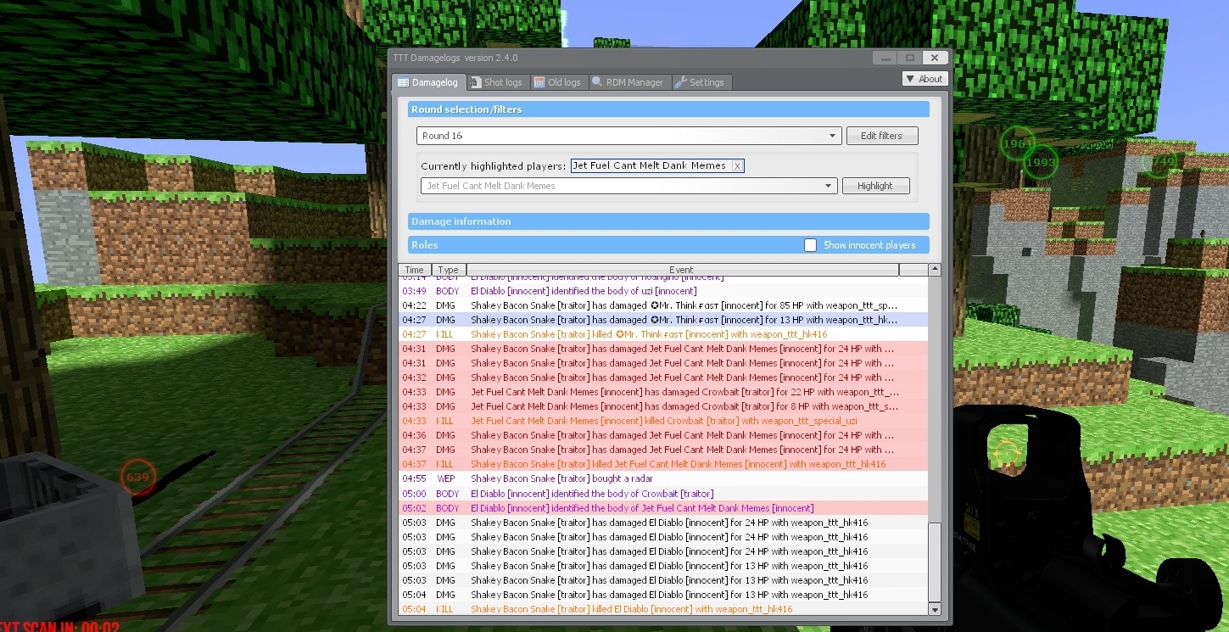The image size is (1229, 632).
Task: Select the 04:33 KILL Crowbait row
Action: [x=663, y=421]
